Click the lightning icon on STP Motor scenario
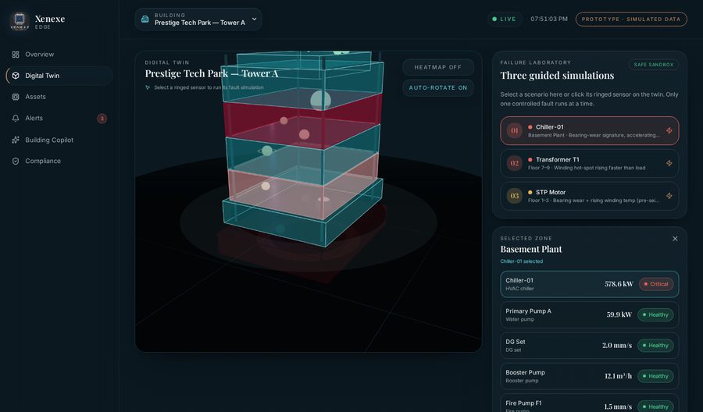The width and height of the screenshot is (703, 412). pos(669,196)
